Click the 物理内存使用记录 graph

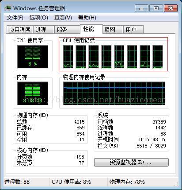pyautogui.click(x=114, y=93)
